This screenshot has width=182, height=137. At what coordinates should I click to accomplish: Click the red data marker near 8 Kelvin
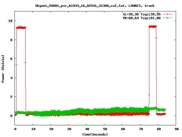(156, 38)
